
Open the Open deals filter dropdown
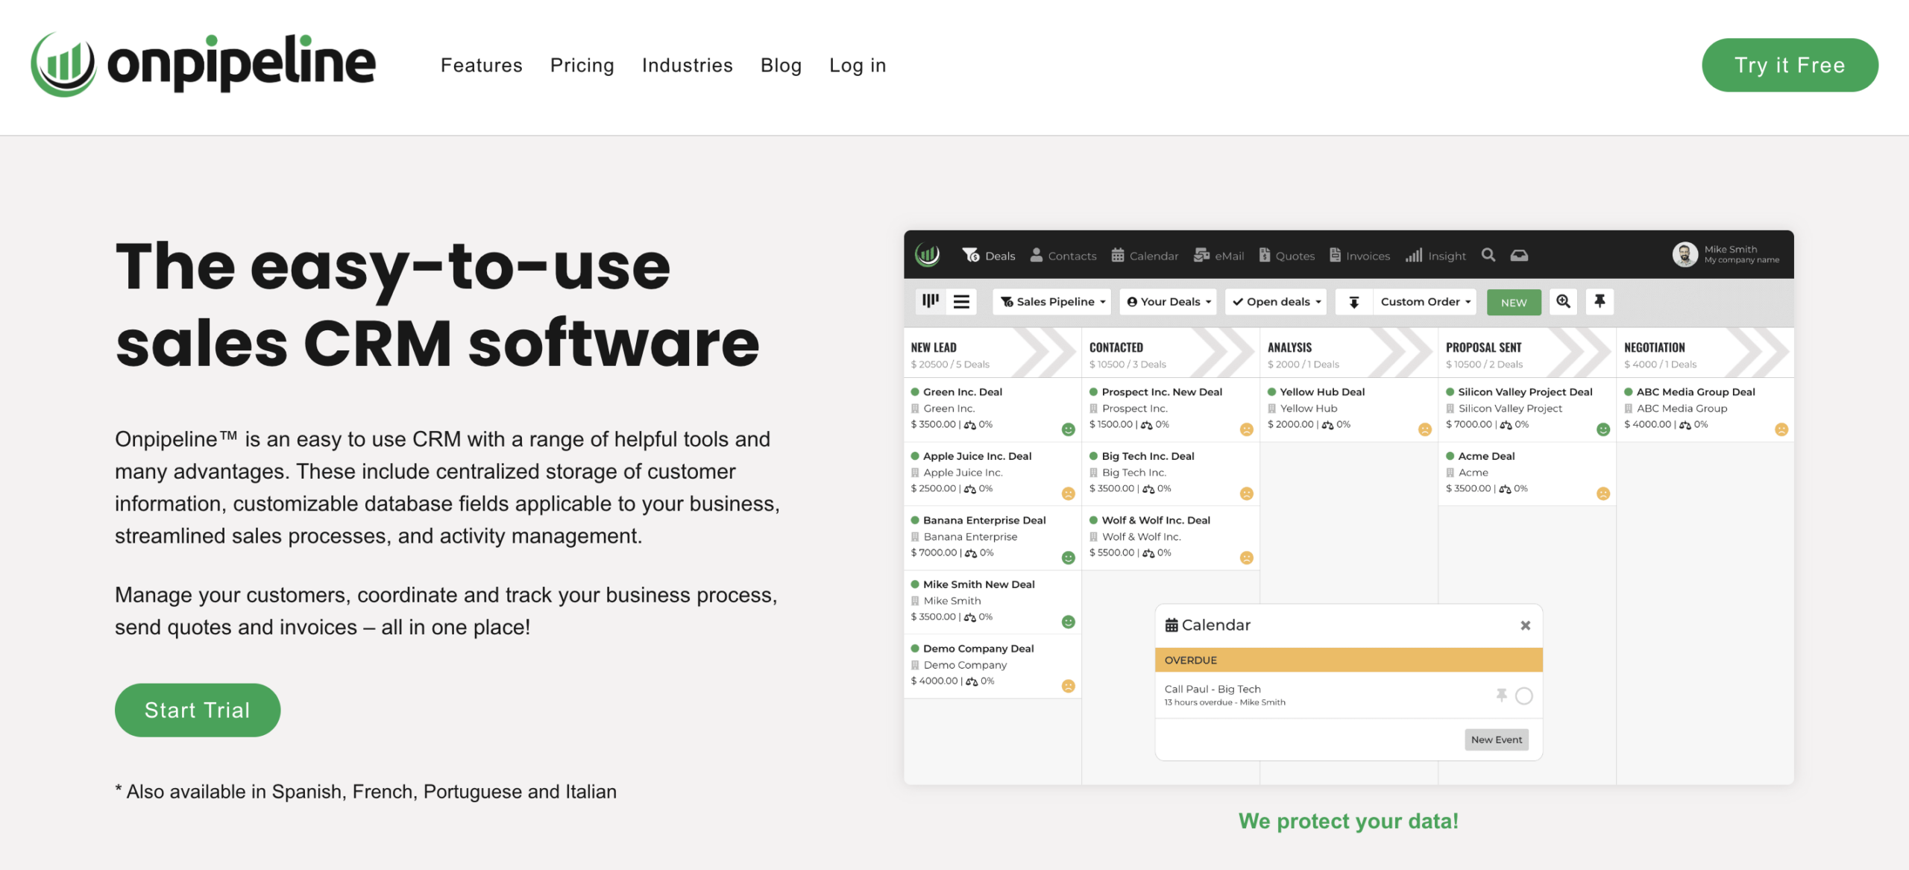[1275, 301]
